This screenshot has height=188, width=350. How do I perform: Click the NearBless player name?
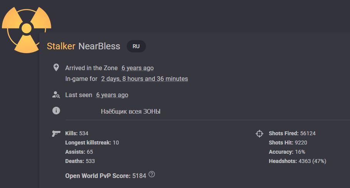[x=99, y=46]
